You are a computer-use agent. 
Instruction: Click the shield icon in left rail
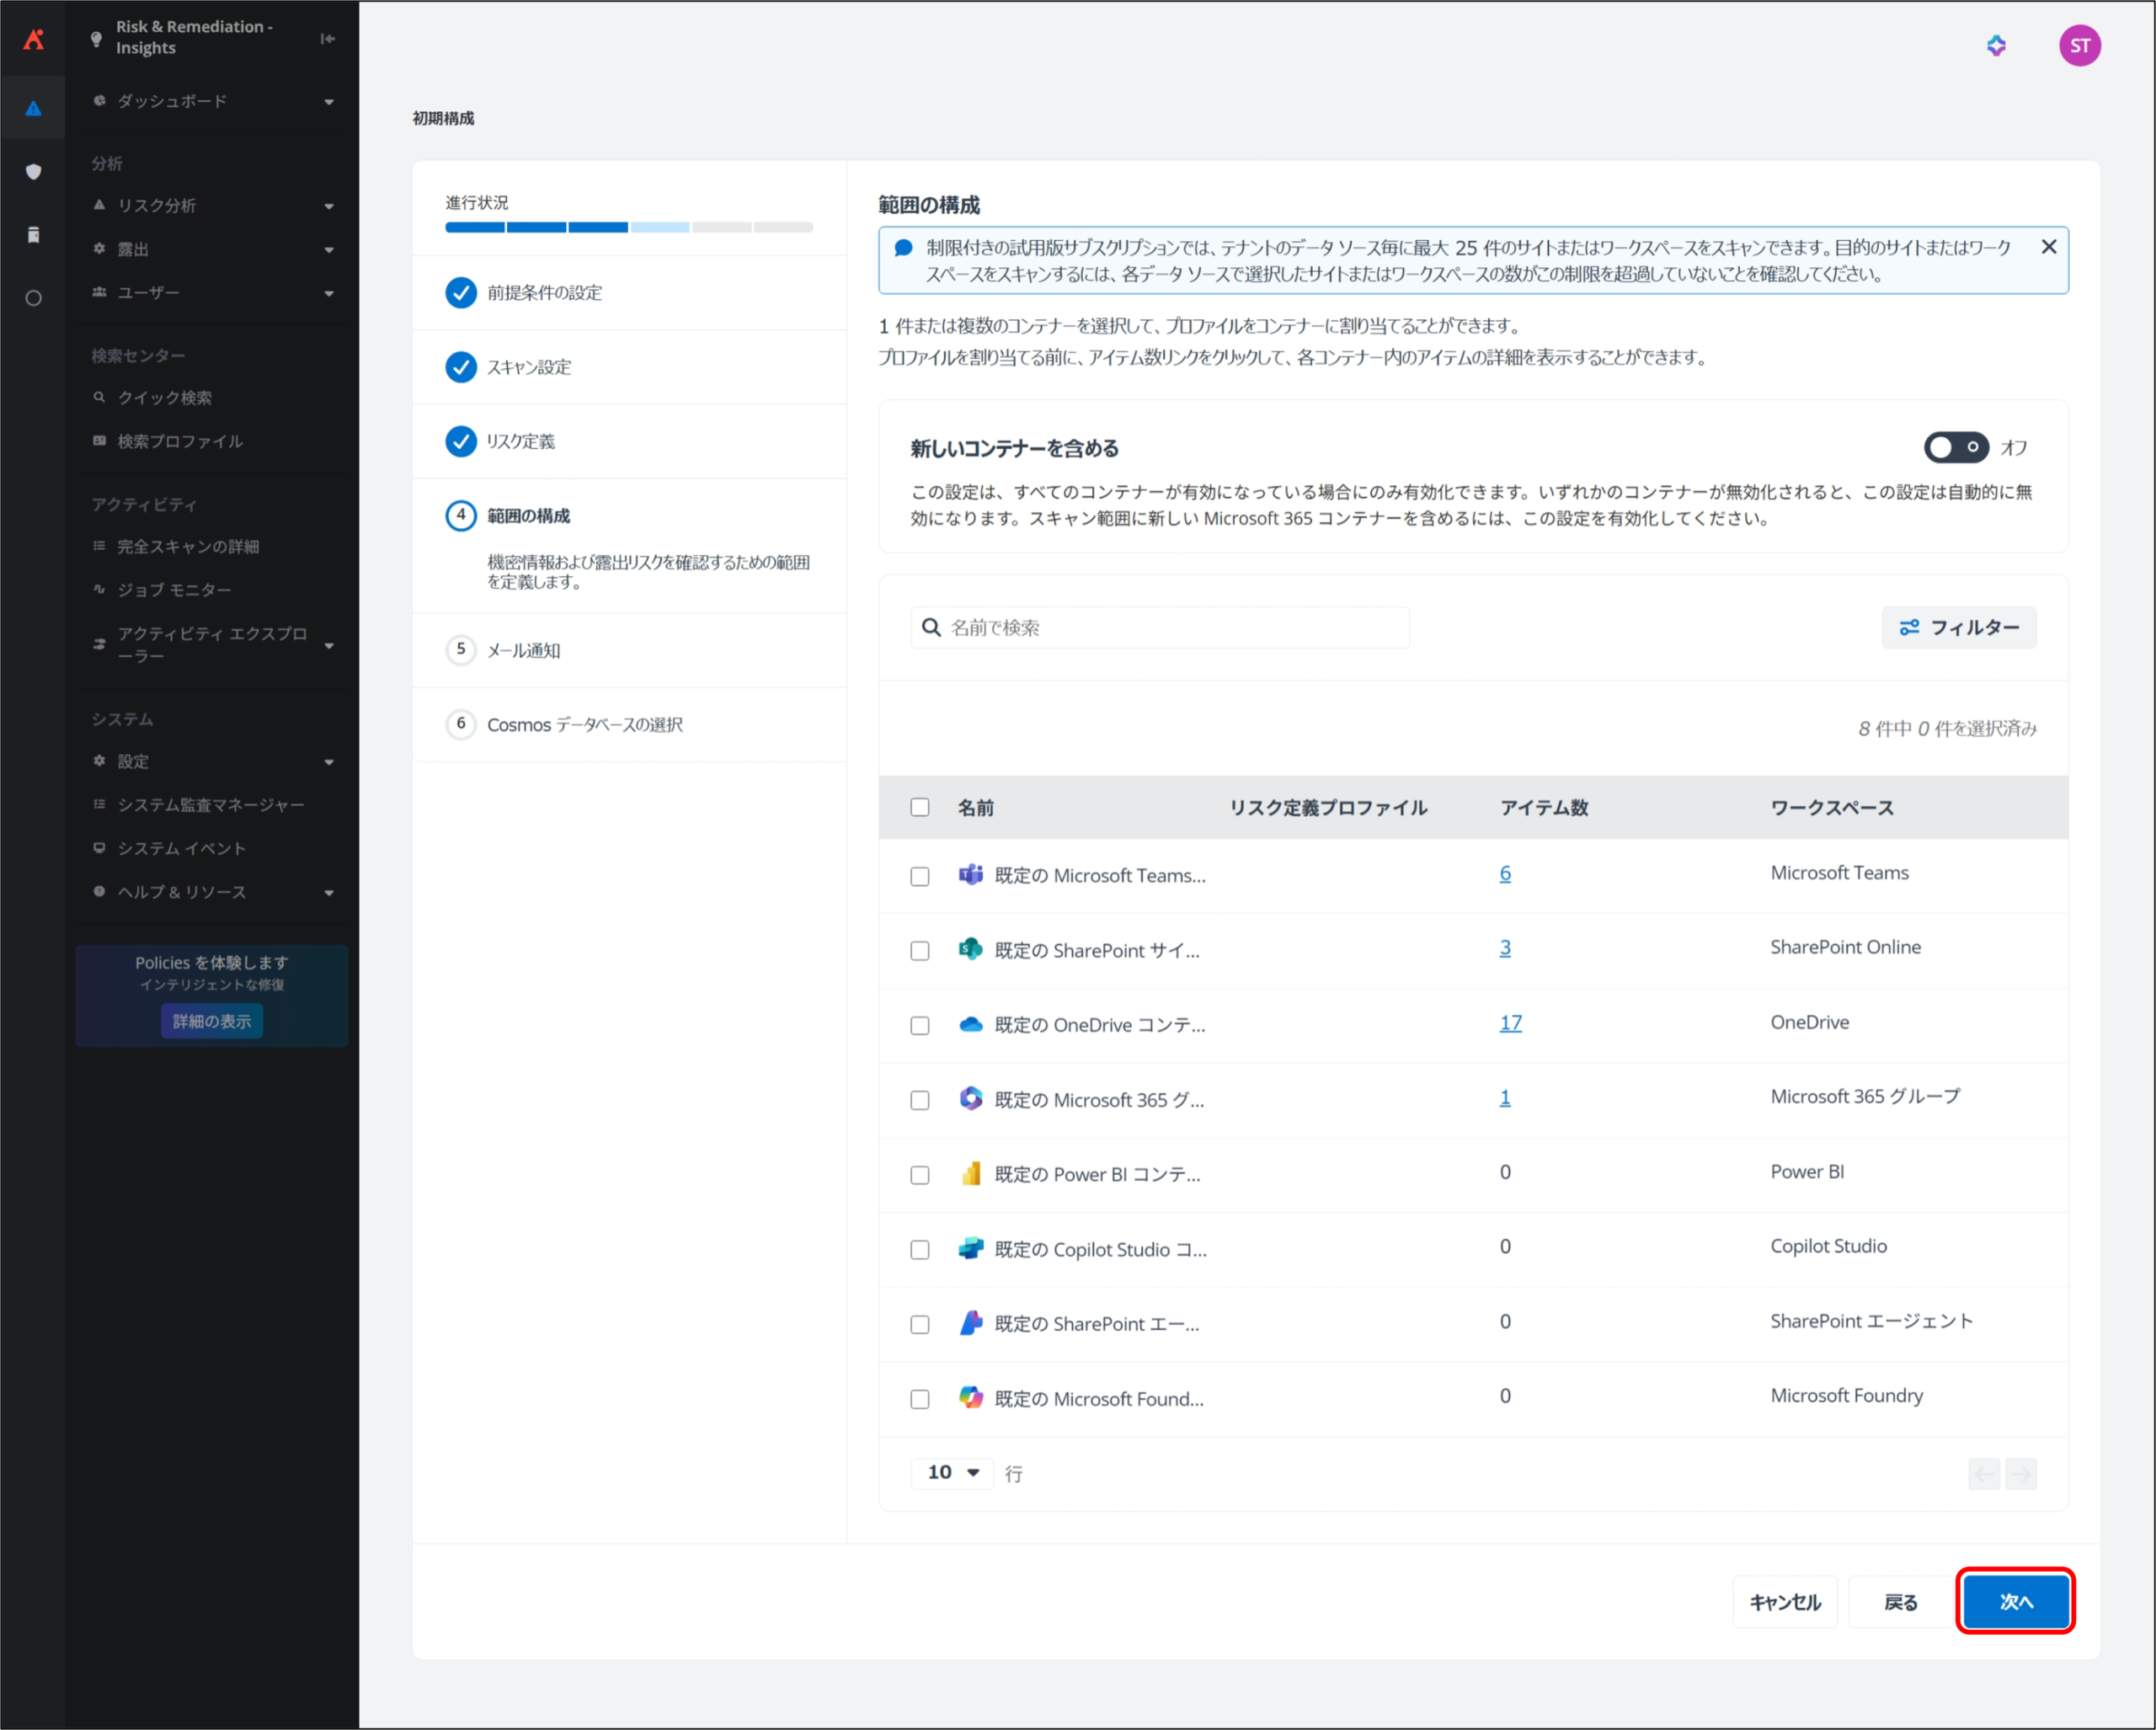[x=33, y=171]
